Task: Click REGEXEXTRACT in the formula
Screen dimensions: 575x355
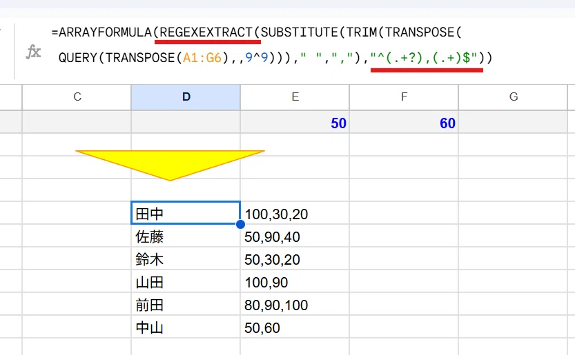Action: tap(206, 32)
